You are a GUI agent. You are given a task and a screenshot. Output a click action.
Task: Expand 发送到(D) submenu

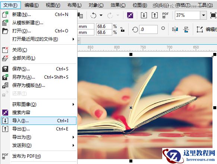point(39,145)
